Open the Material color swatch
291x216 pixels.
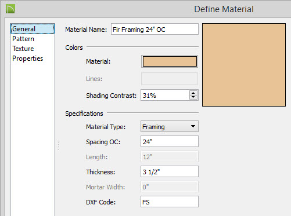click(170, 61)
